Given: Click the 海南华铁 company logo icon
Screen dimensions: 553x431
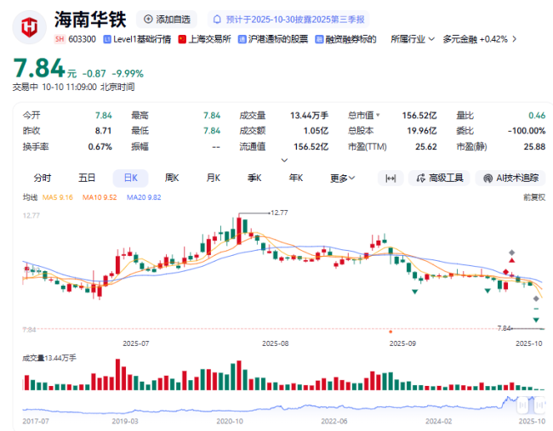Looking at the screenshot, I should [29, 26].
